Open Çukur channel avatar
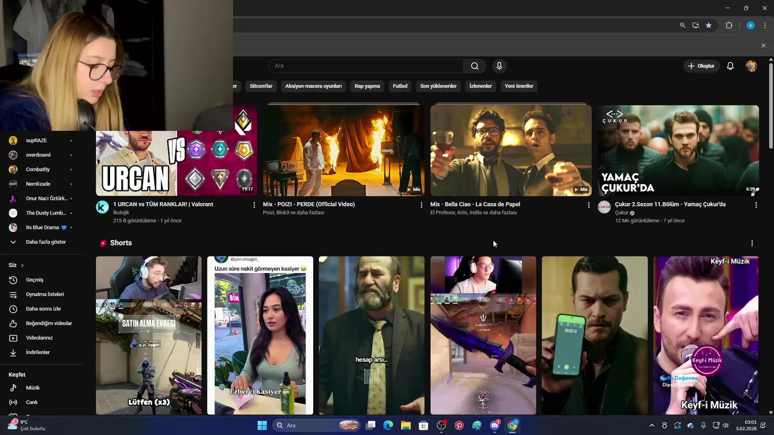 pos(604,207)
